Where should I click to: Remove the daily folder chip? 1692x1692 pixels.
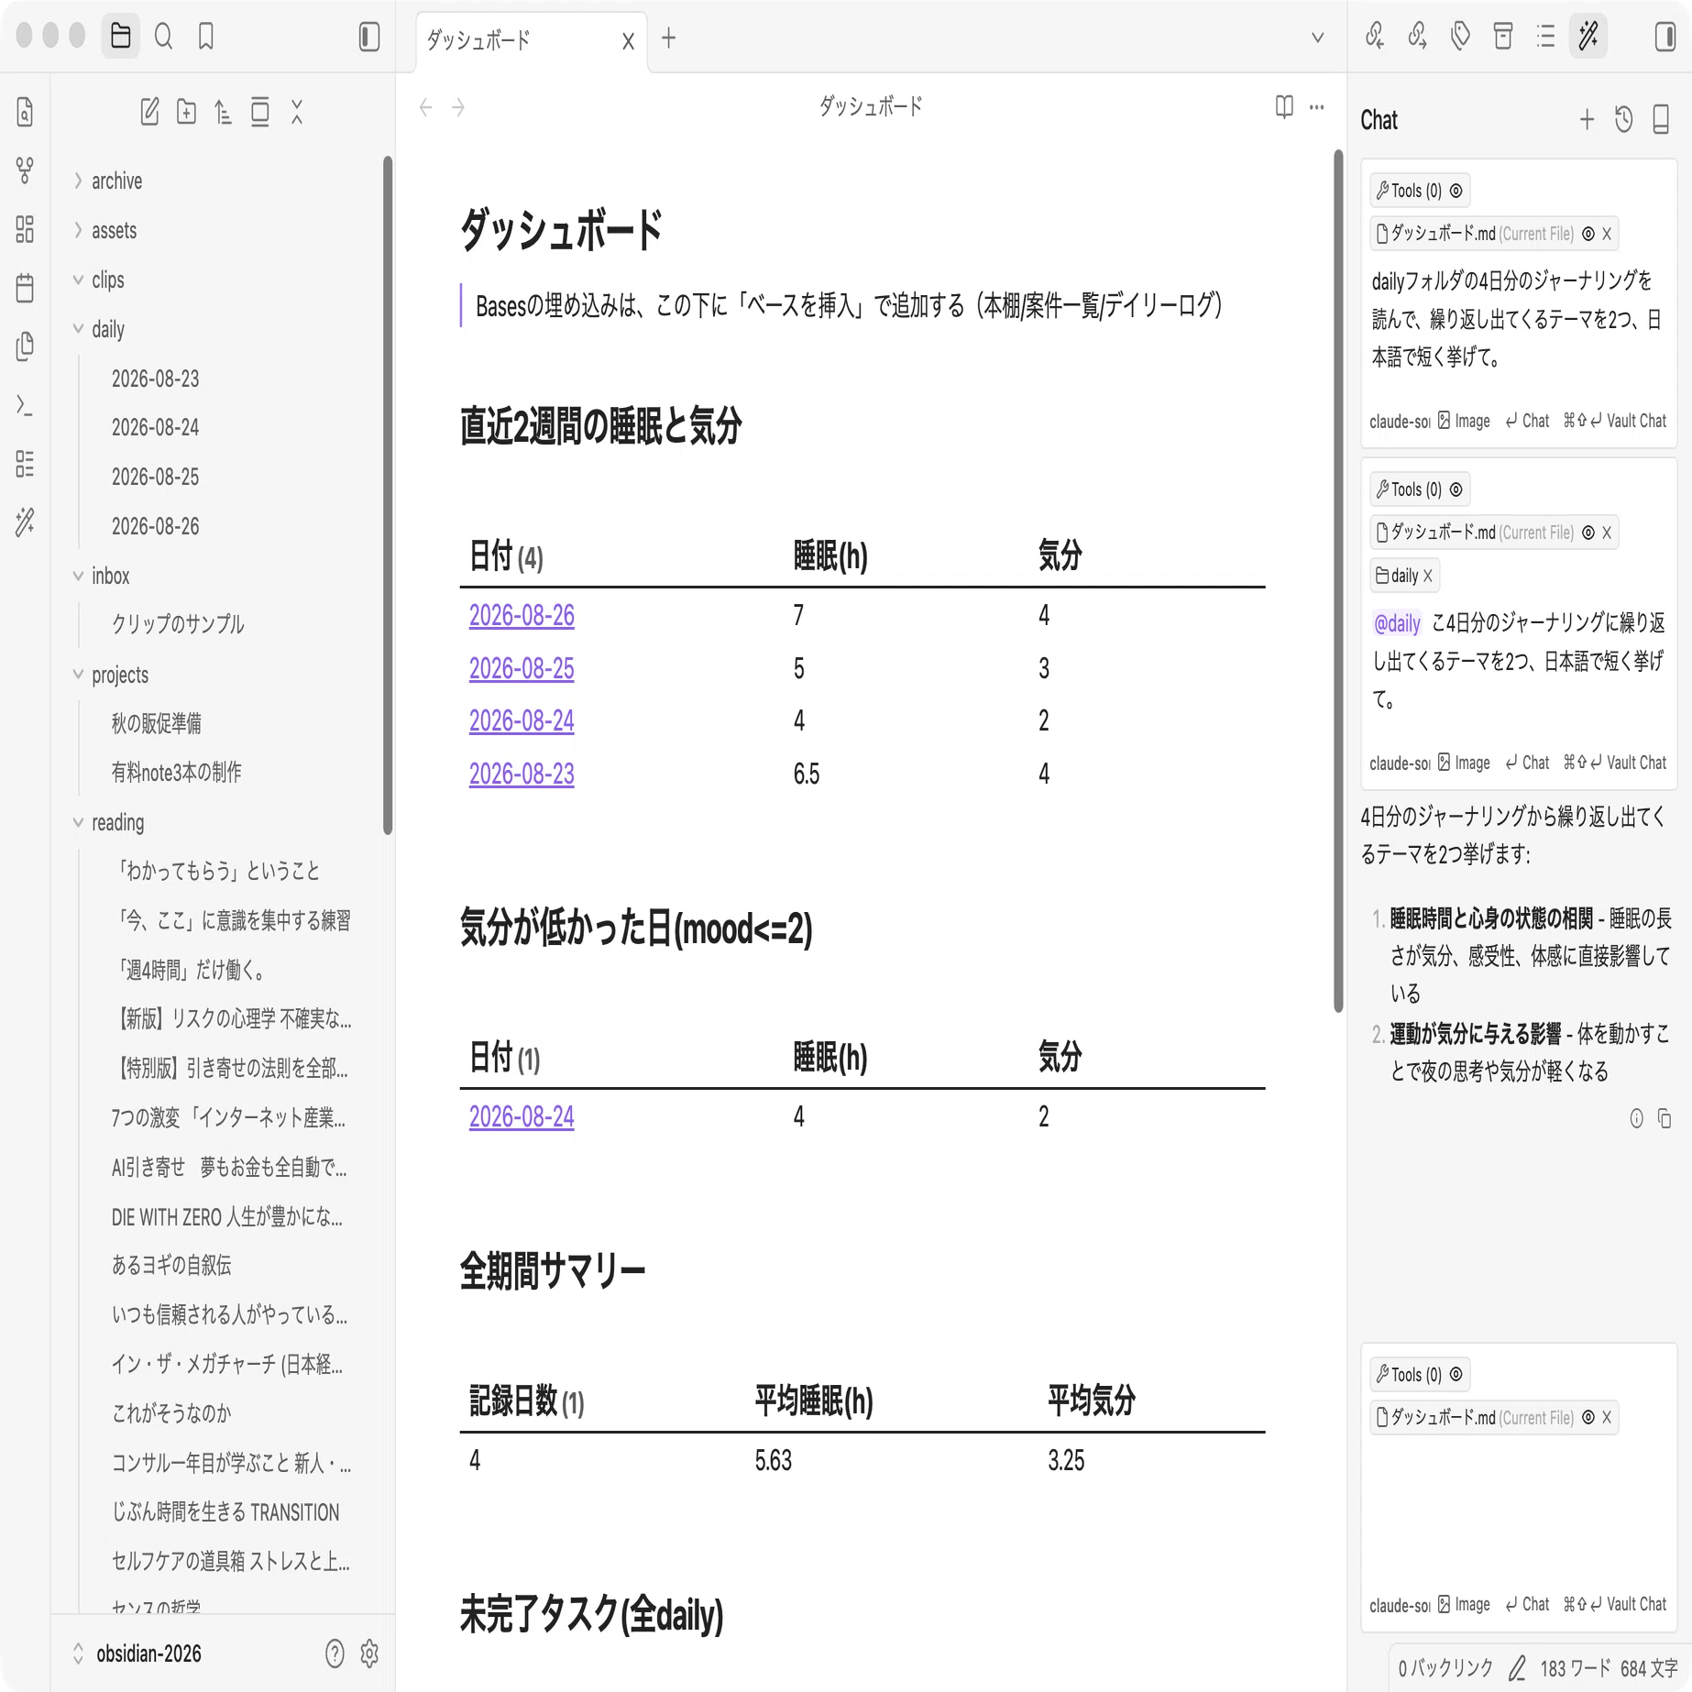tap(1427, 576)
